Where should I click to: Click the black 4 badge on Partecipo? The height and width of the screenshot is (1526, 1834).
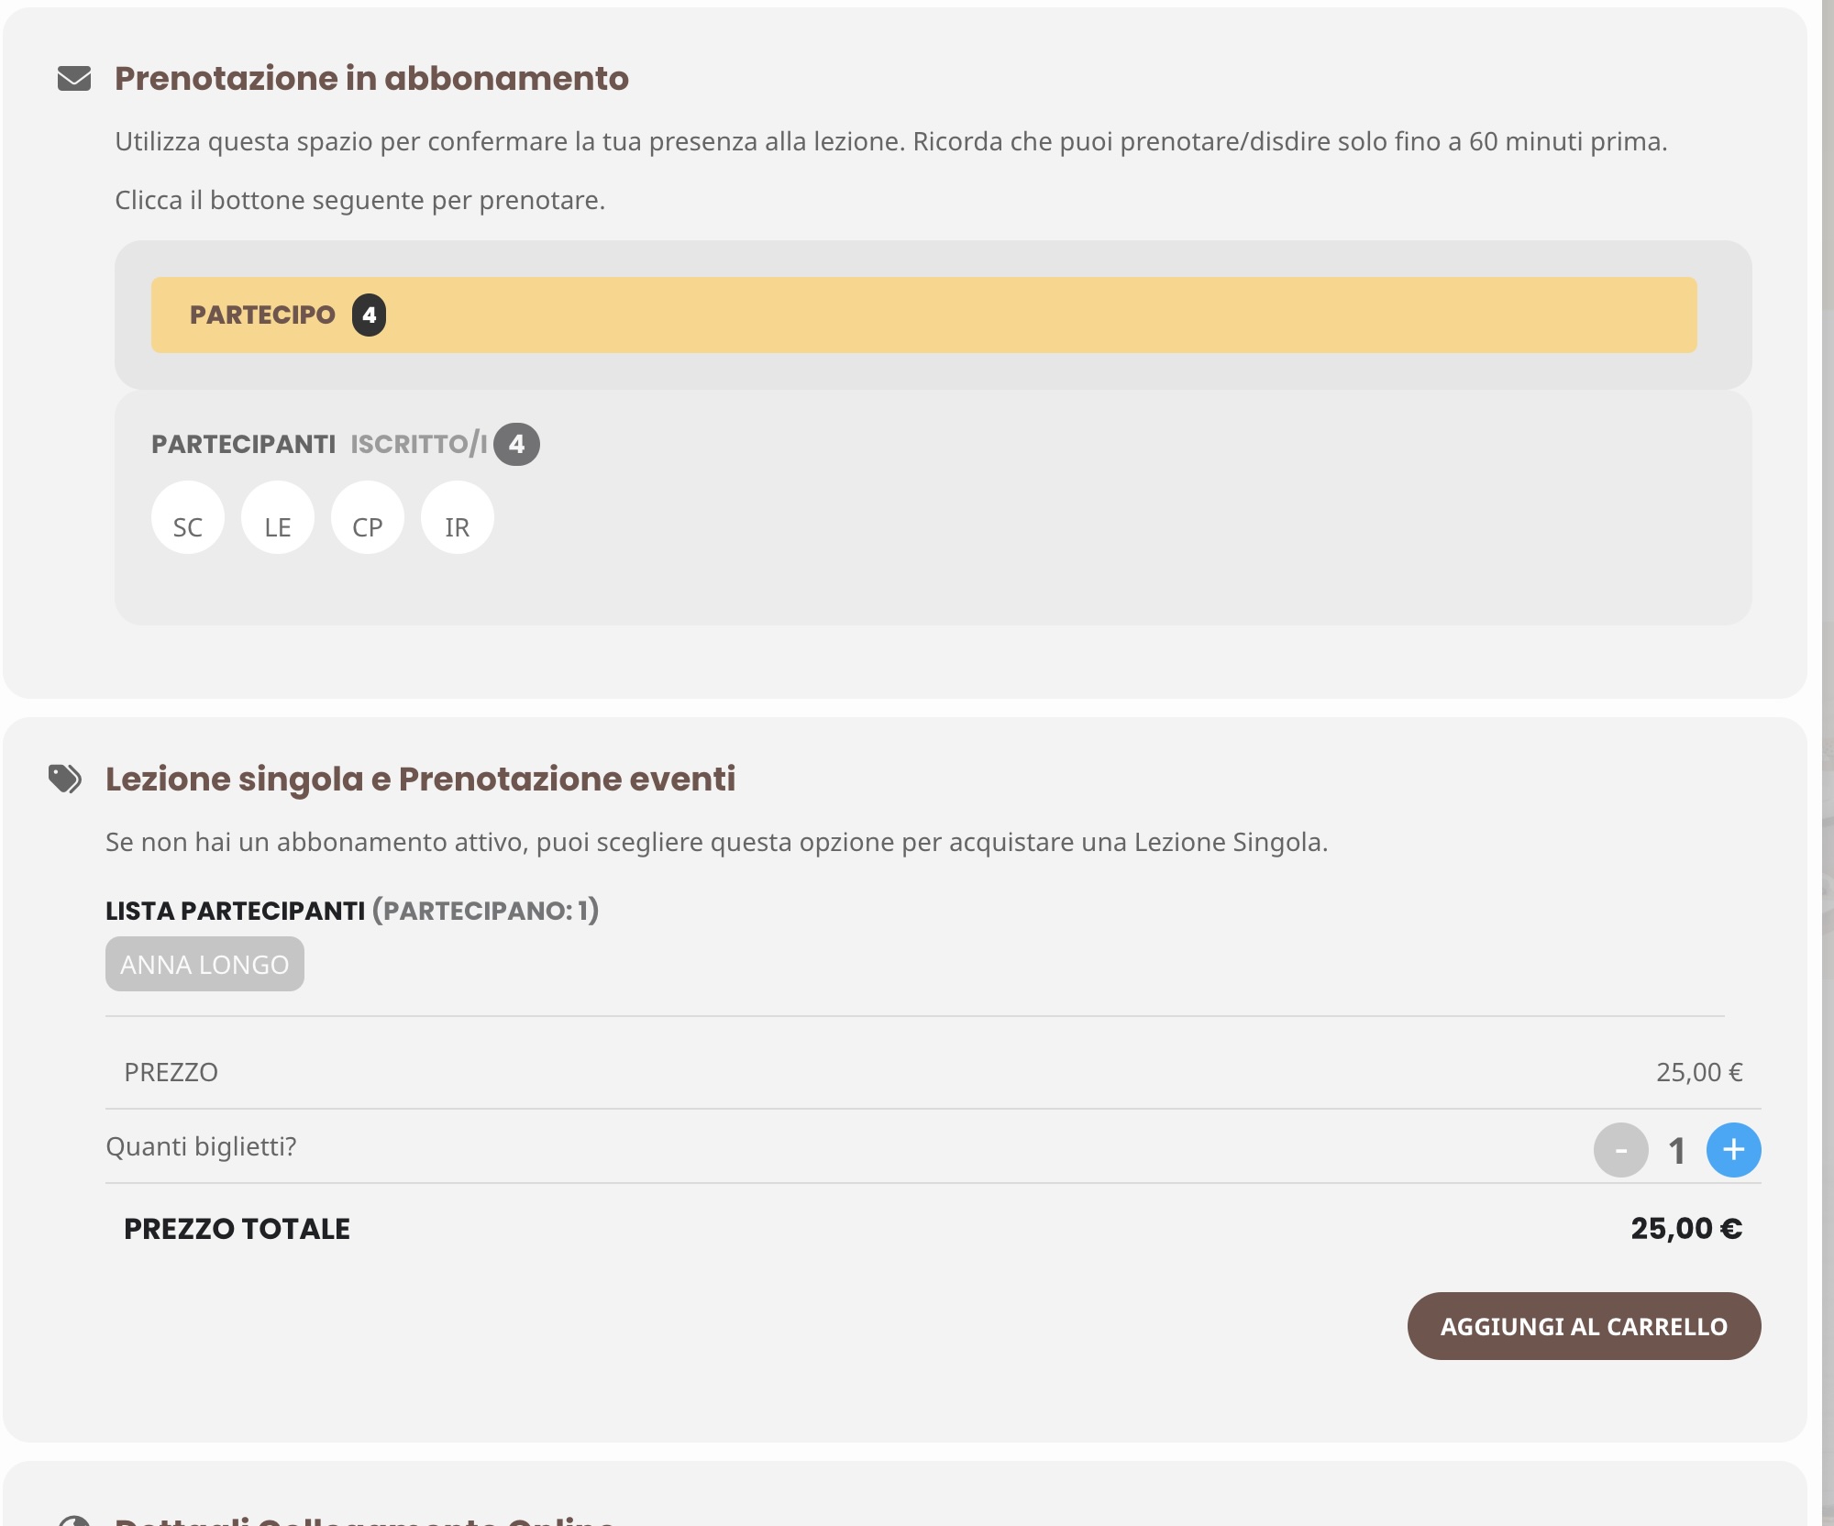coord(369,315)
